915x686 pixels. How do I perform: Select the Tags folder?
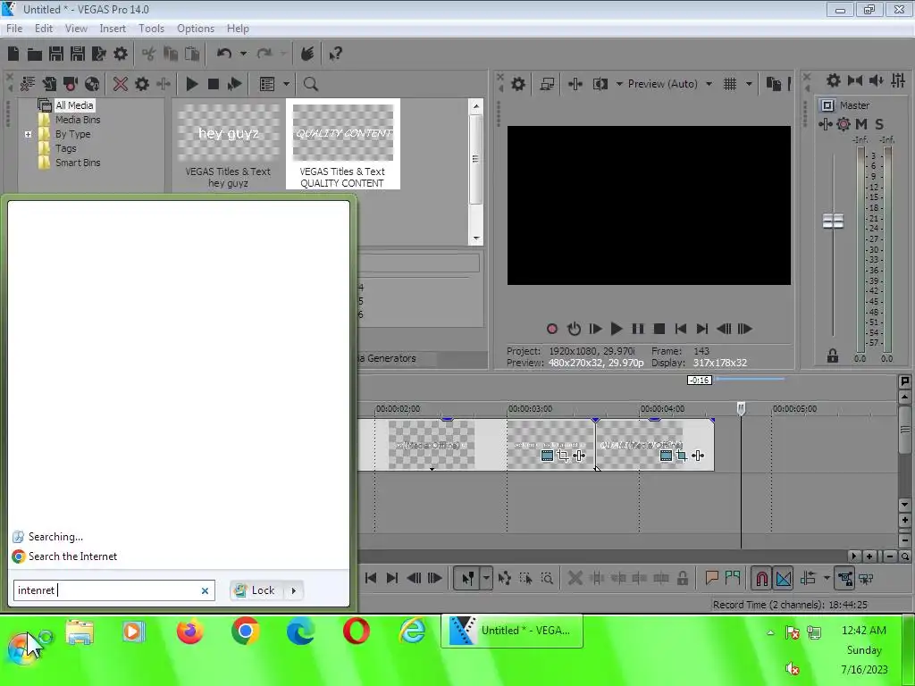[65, 148]
